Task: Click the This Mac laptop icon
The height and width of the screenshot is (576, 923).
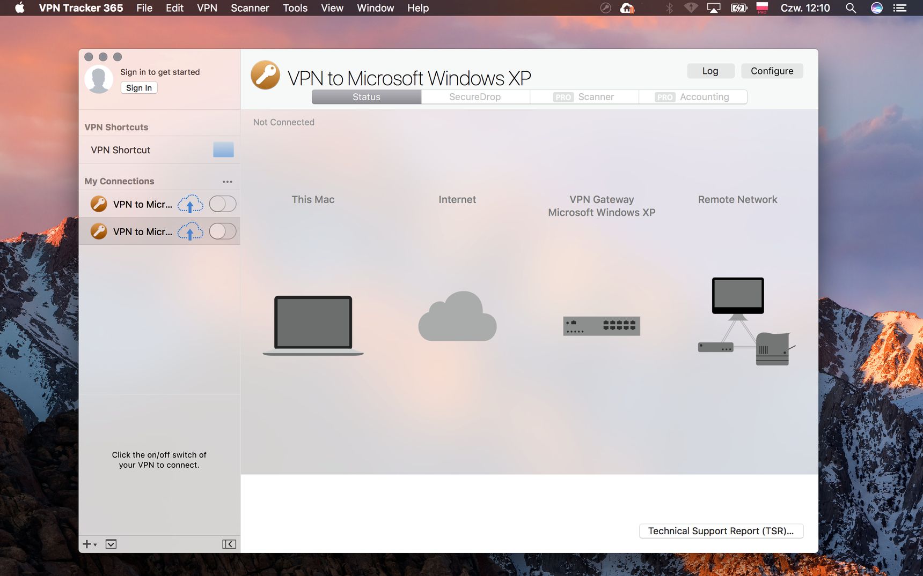Action: coord(313,325)
